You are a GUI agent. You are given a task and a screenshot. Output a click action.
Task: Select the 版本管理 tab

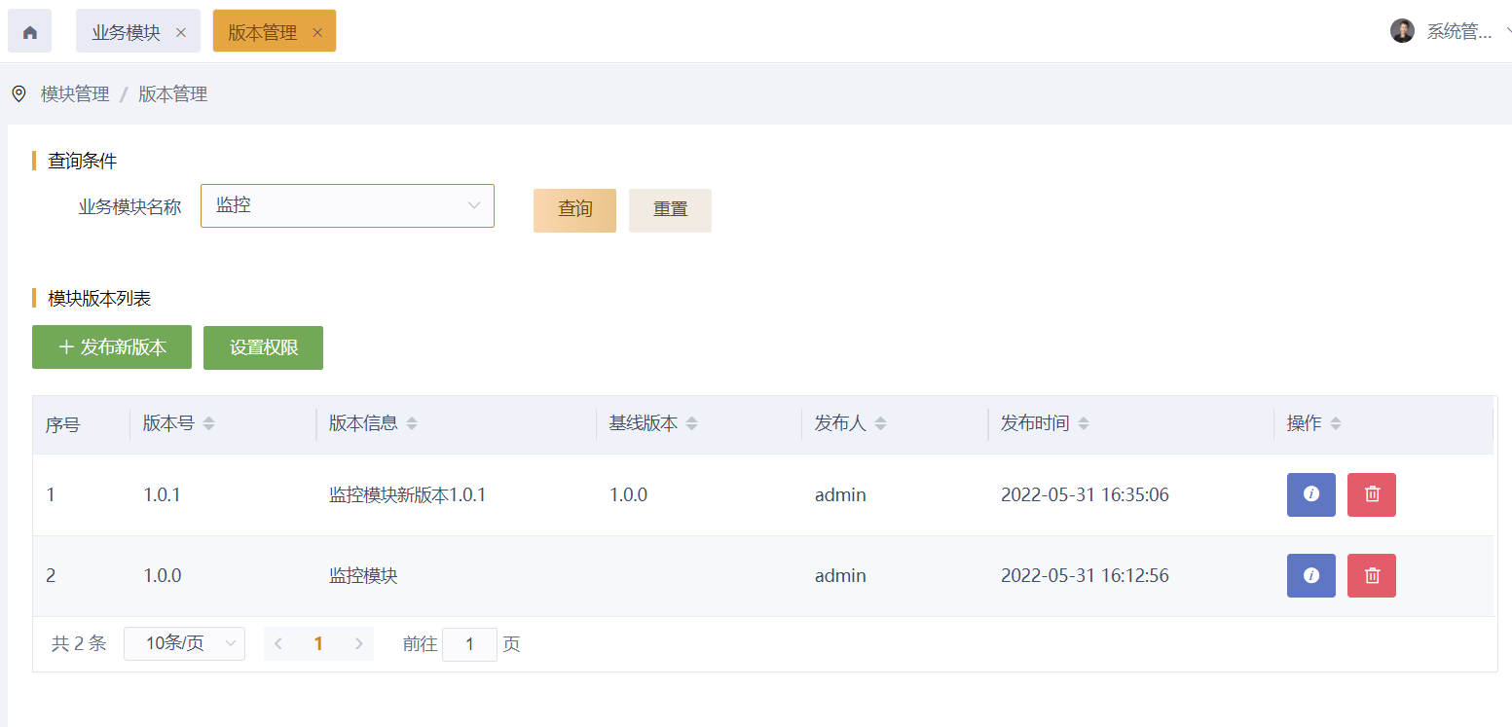tap(262, 32)
